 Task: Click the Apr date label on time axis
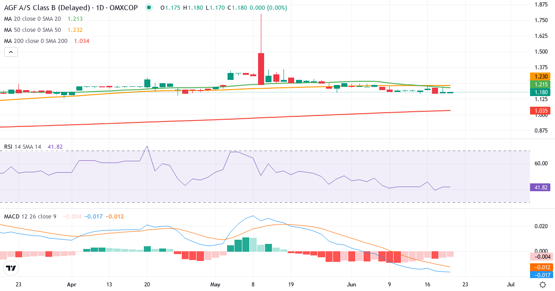[x=71, y=285]
